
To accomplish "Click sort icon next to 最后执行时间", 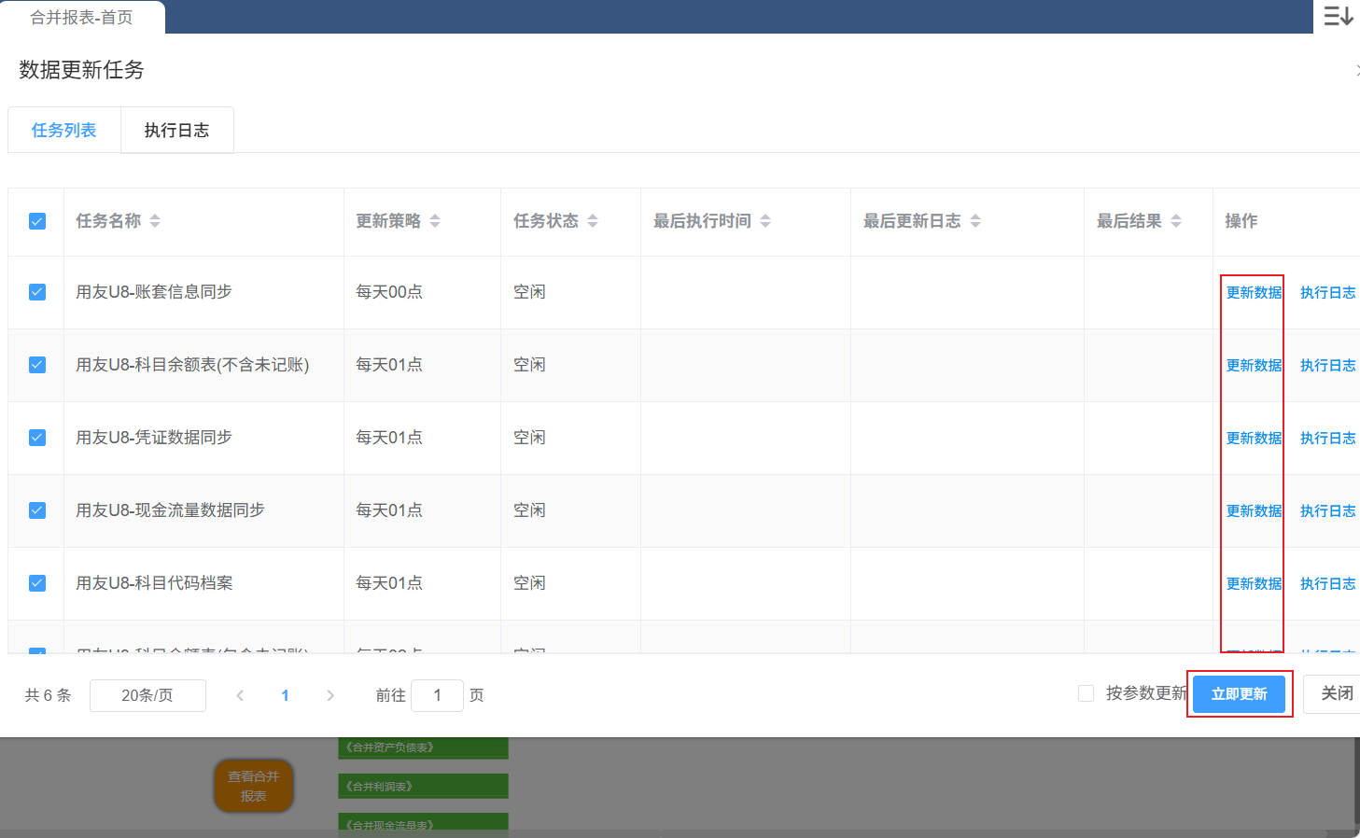I will (x=765, y=221).
